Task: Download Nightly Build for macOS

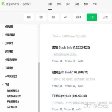Action: [79, 109]
